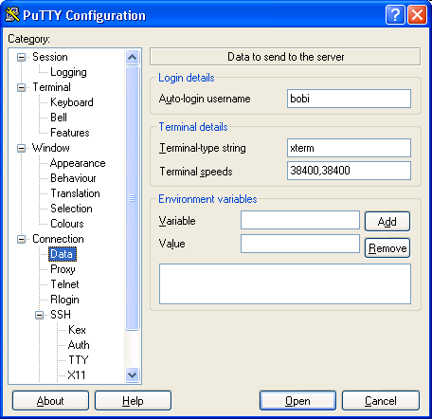Select the Session category
This screenshot has width=432, height=419.
(50, 57)
